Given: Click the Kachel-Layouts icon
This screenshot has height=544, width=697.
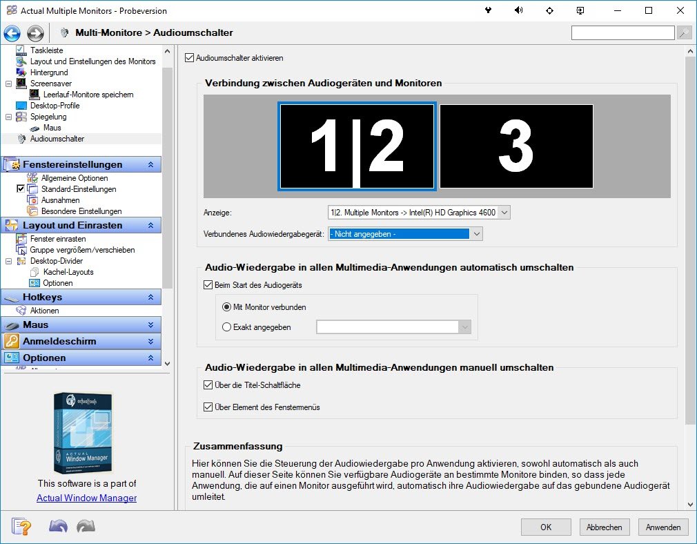Looking at the screenshot, I should (x=35, y=272).
